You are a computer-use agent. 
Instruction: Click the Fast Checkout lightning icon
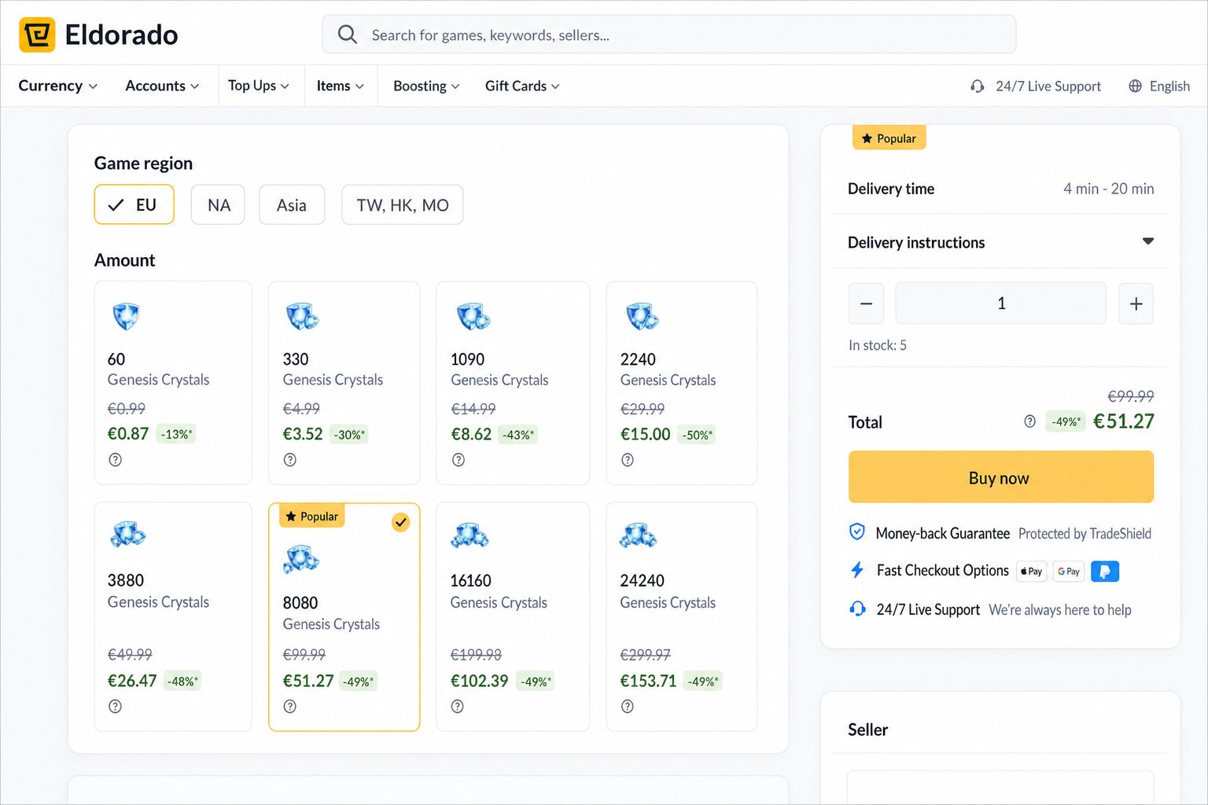857,570
